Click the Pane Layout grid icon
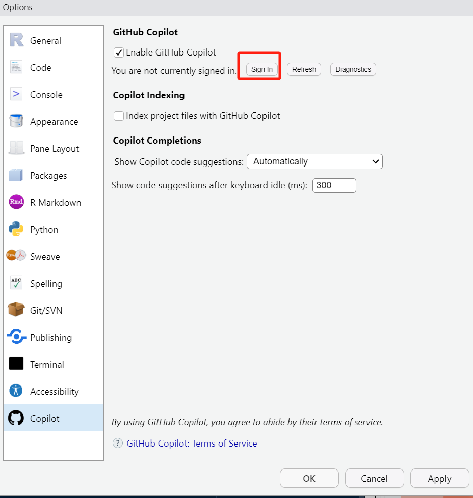This screenshot has width=473, height=498. coord(16,148)
